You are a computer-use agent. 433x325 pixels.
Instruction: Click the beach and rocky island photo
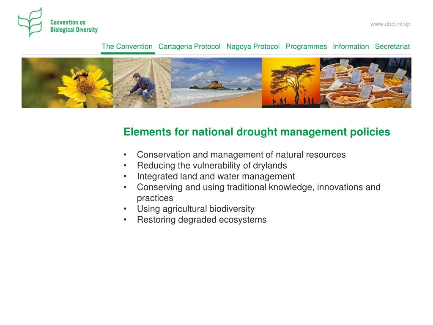pos(216,83)
